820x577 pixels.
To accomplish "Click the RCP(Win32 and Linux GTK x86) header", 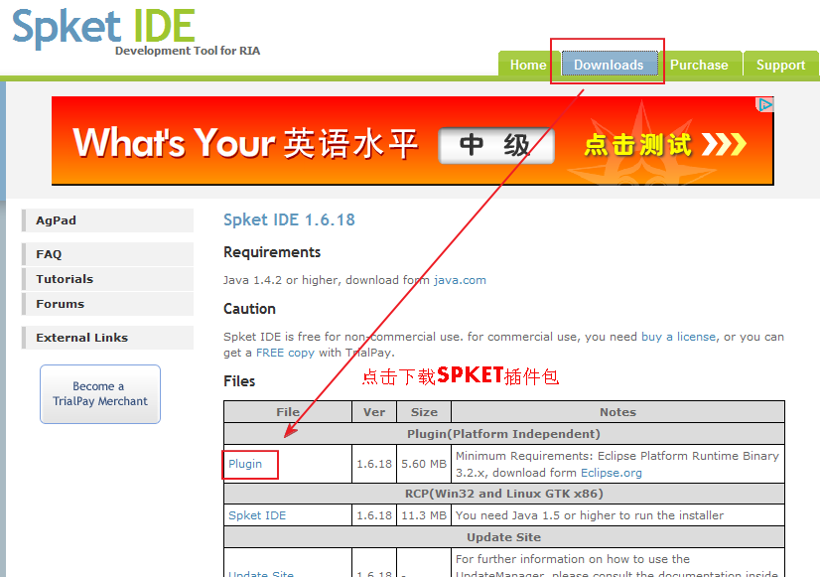I will point(504,494).
